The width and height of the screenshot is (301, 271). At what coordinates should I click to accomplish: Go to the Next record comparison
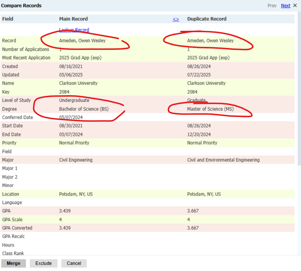coord(286,5)
